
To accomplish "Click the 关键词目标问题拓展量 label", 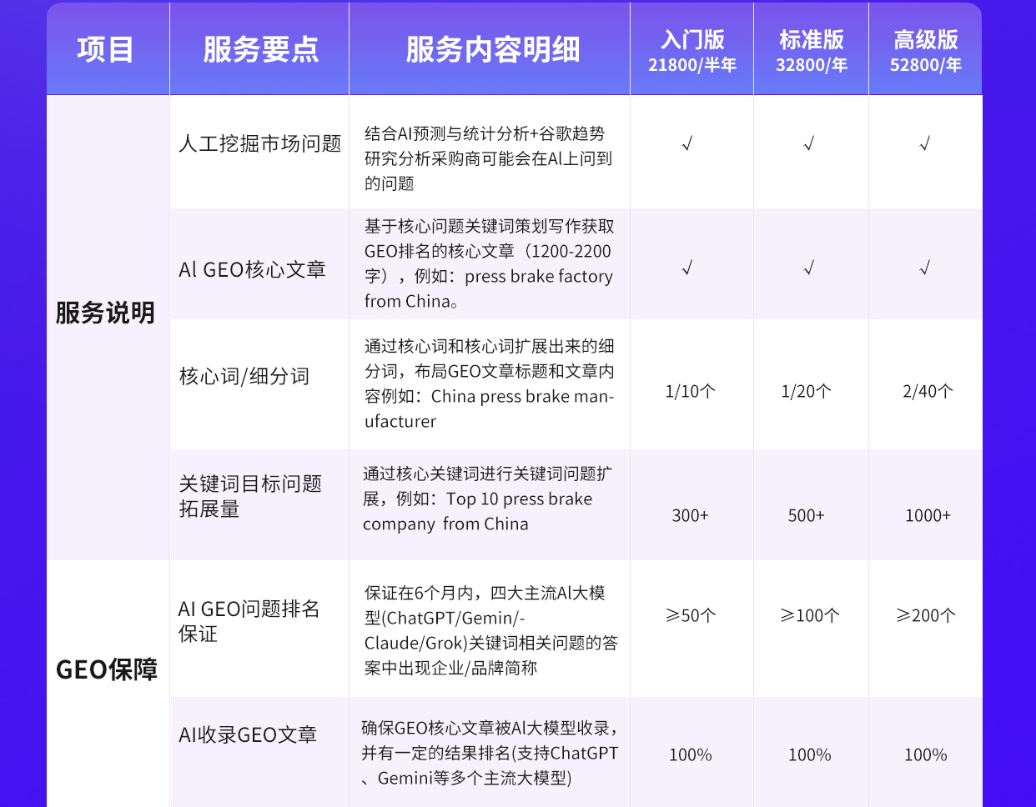I will pos(250,496).
